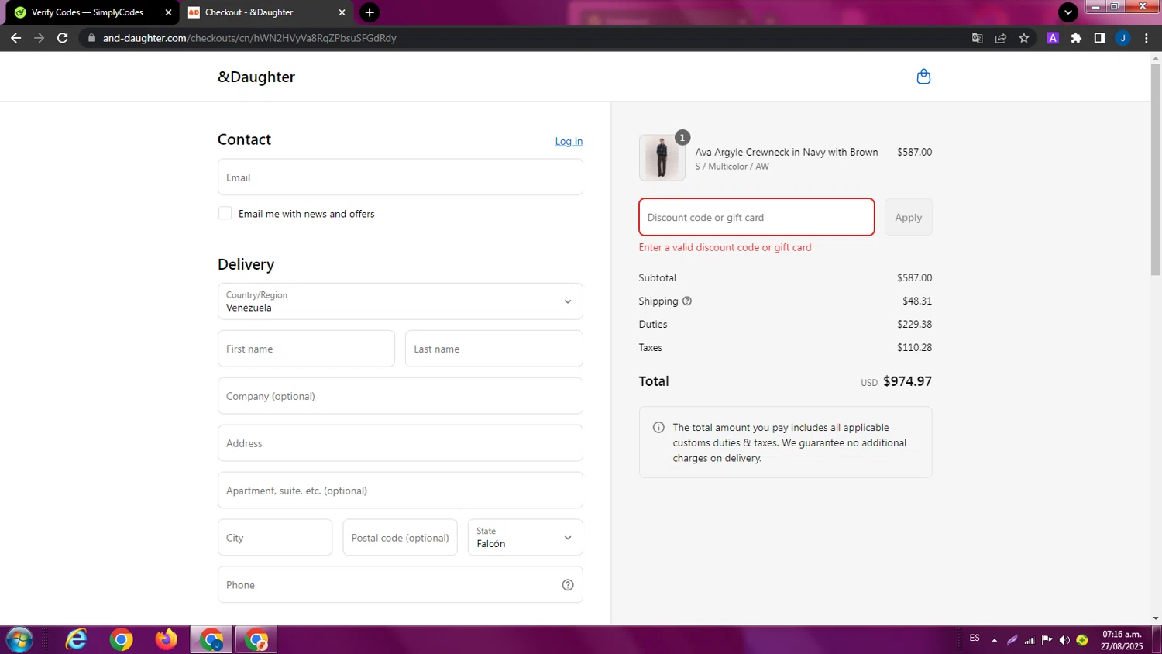This screenshot has width=1162, height=654.
Task: Focus the First name field
Action: 306,349
